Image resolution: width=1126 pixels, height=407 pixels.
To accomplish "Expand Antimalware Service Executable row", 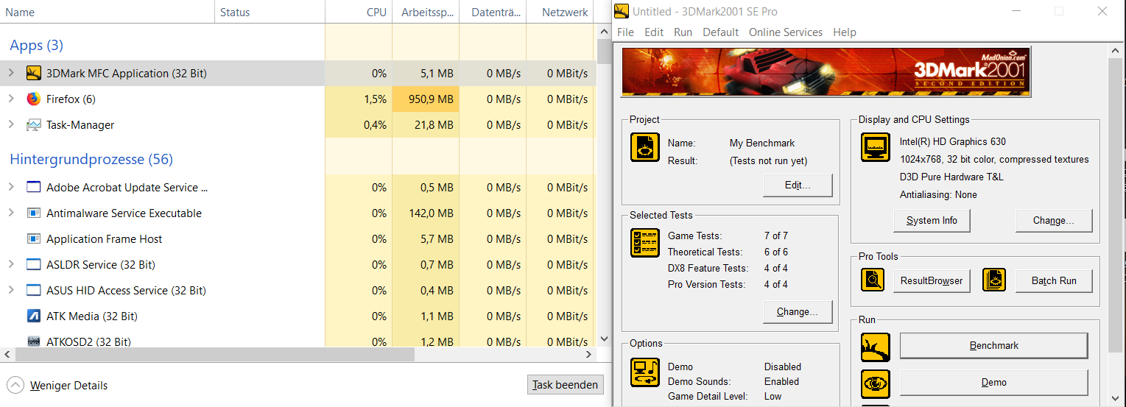I will click(11, 213).
